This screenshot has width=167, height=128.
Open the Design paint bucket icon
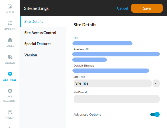tap(10, 57)
